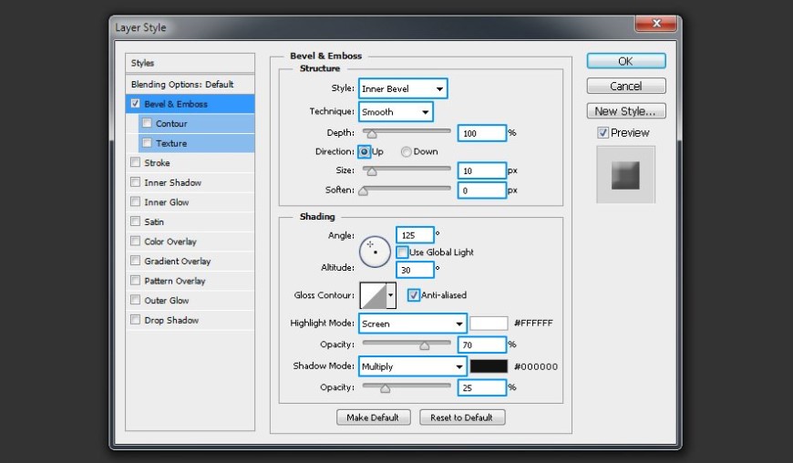
Task: Select Drop Shadow in the styles list
Action: pyautogui.click(x=170, y=320)
